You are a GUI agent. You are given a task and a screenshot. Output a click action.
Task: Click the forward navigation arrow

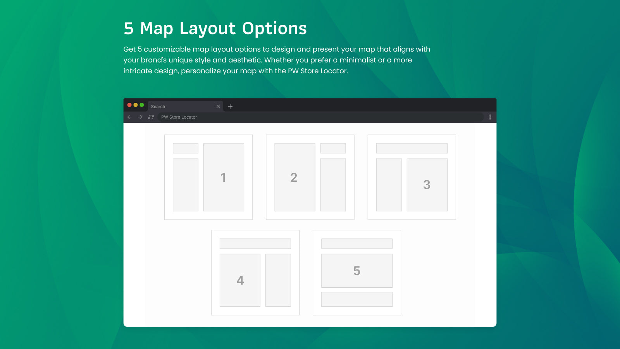tap(140, 117)
